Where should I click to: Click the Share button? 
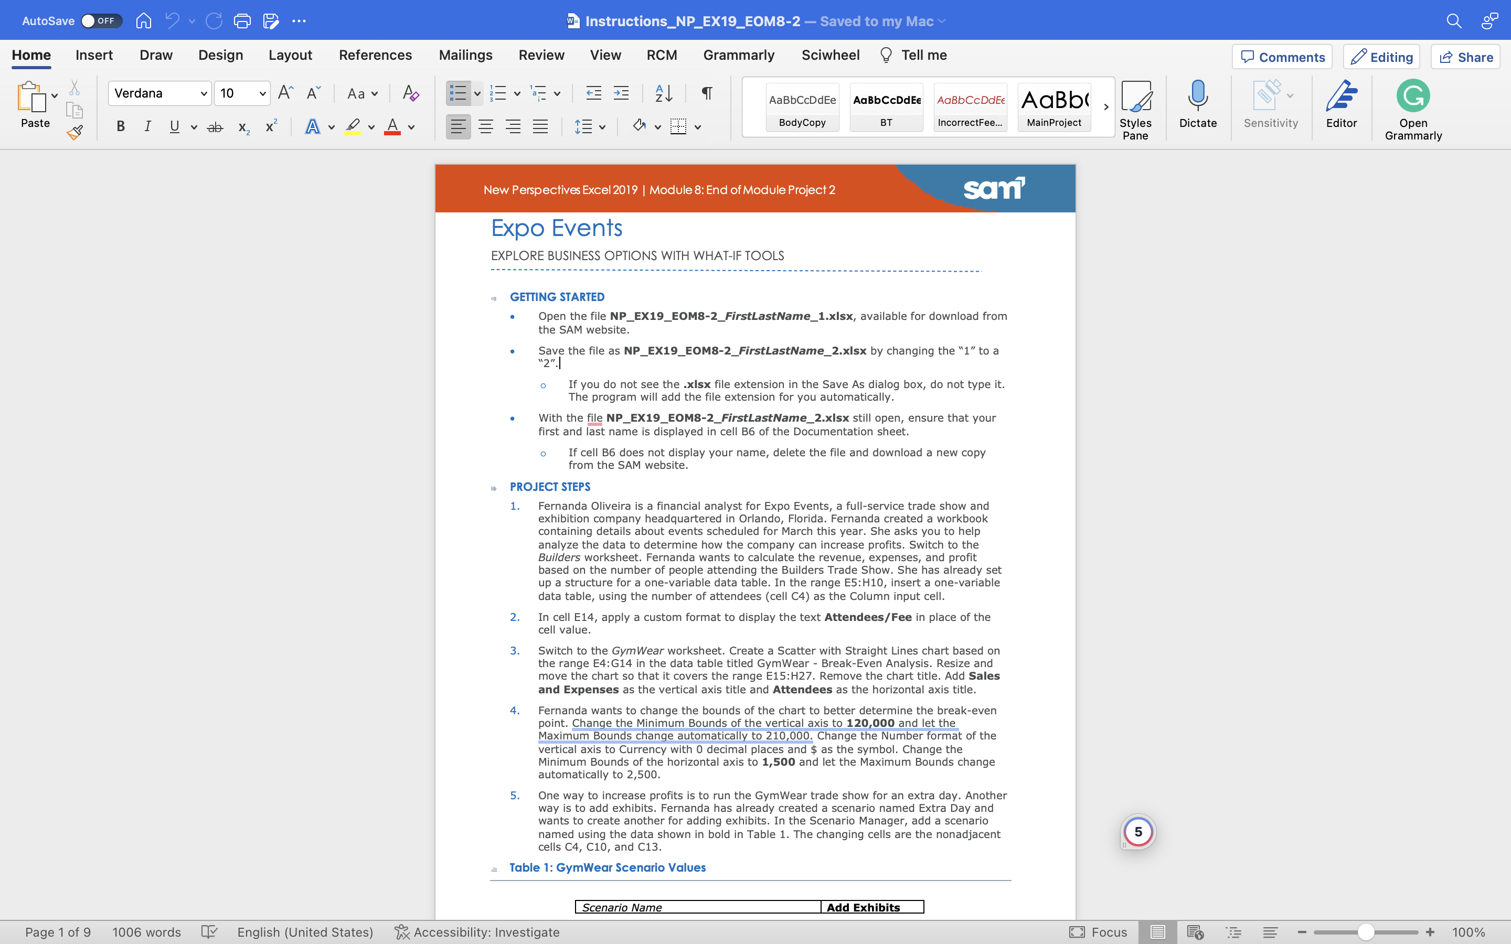pos(1465,57)
